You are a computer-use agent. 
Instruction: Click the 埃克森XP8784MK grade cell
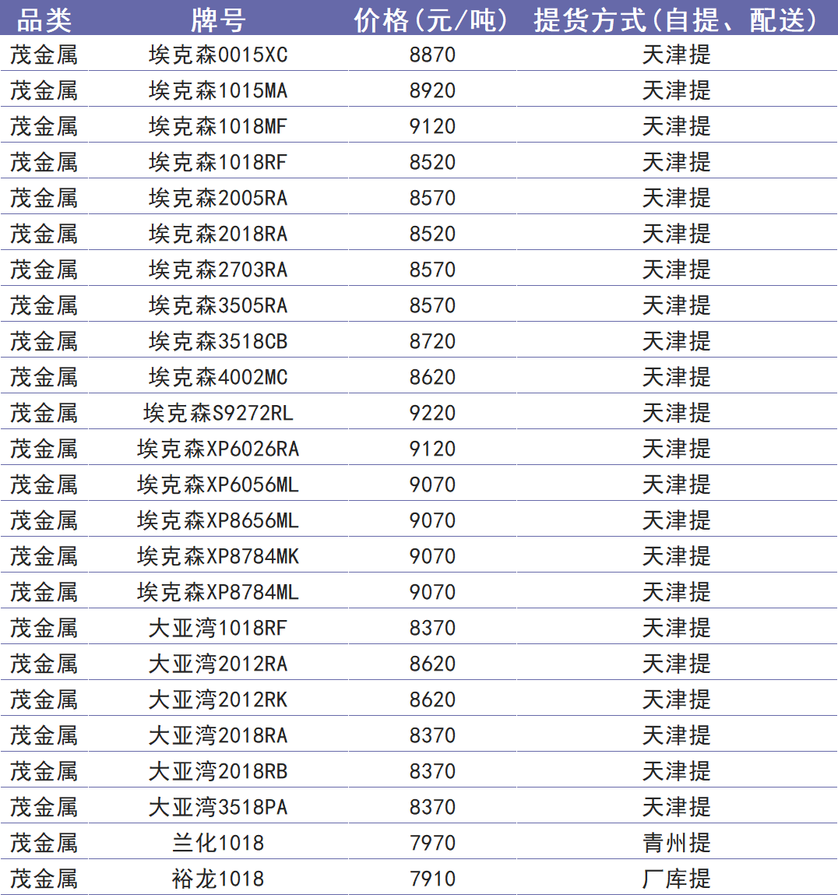click(218, 557)
